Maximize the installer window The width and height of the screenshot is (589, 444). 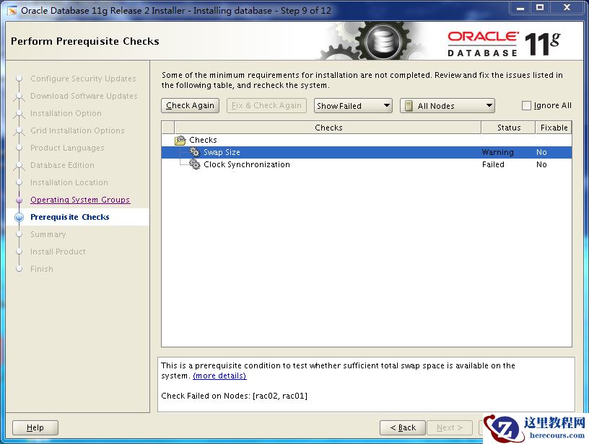tap(540, 7)
